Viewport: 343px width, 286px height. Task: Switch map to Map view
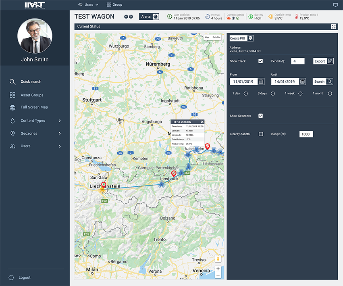[207, 37]
